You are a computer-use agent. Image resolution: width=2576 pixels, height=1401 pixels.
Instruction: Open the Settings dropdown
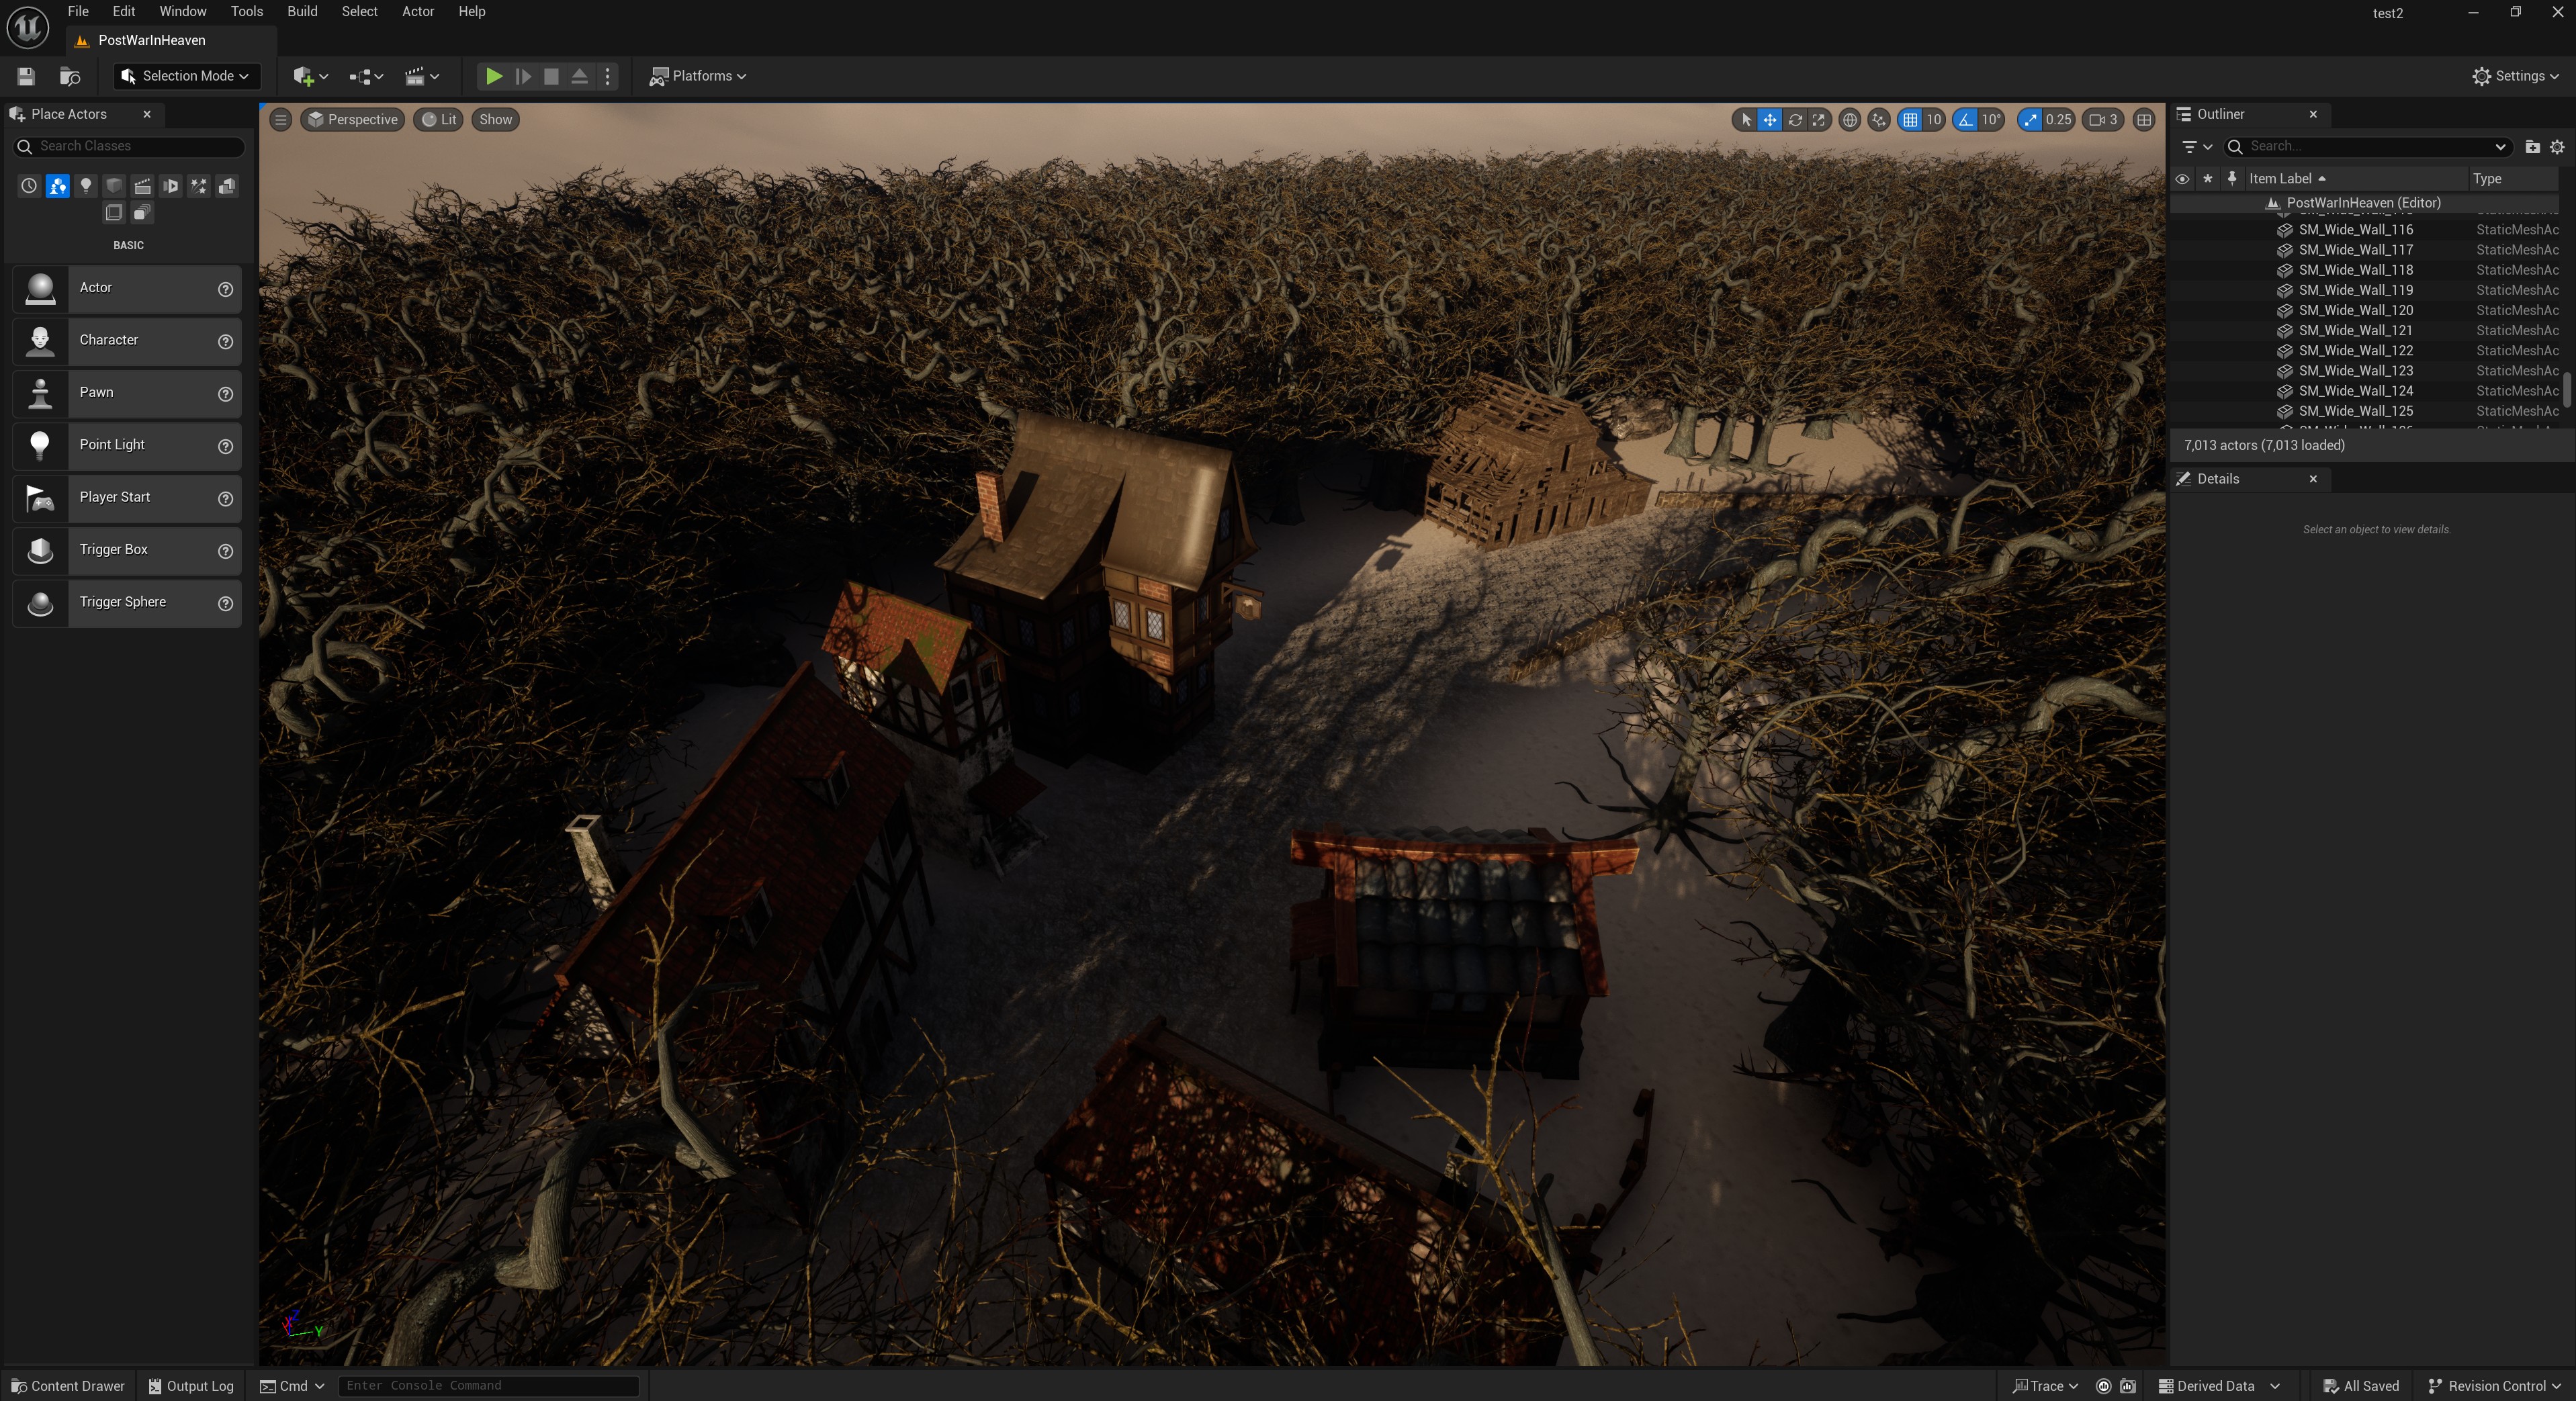click(x=2515, y=76)
